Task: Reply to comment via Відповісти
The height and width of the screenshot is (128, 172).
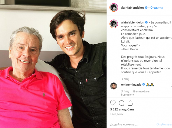Action: click(128, 95)
